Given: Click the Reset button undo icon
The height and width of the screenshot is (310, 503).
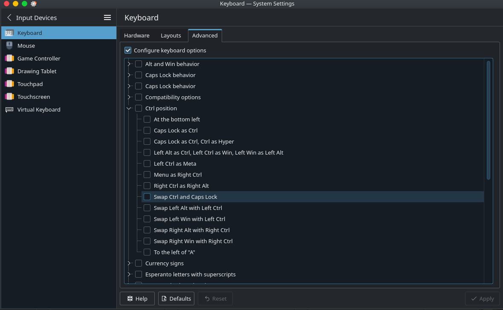Looking at the screenshot, I should point(207,299).
